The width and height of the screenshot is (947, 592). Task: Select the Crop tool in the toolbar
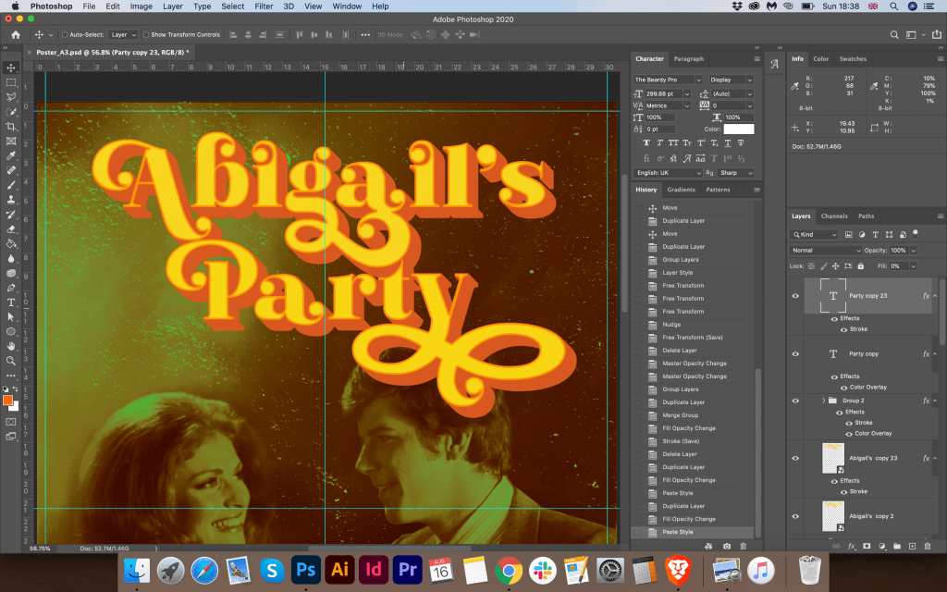click(11, 126)
